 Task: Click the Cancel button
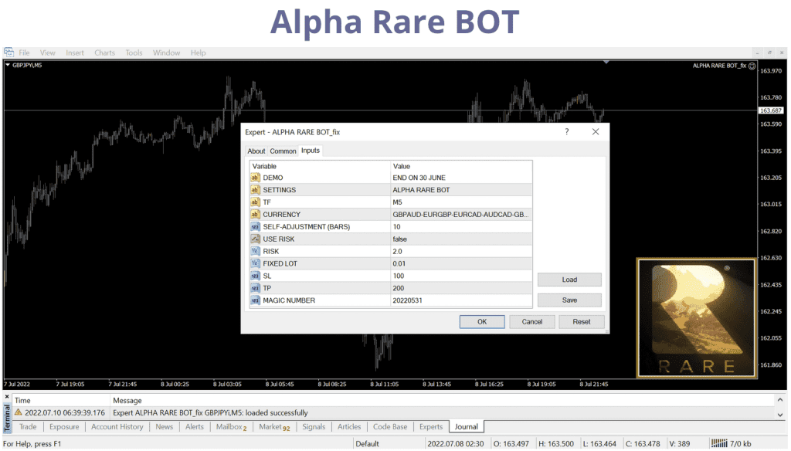click(531, 321)
